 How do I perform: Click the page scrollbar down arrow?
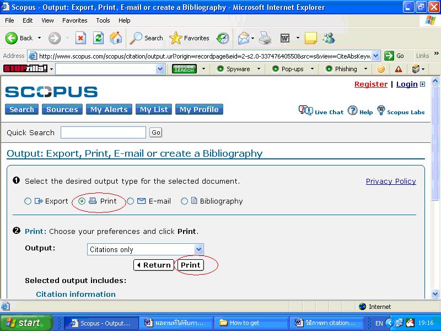pos(435,294)
